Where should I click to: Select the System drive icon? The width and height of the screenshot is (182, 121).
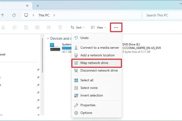[55, 47]
